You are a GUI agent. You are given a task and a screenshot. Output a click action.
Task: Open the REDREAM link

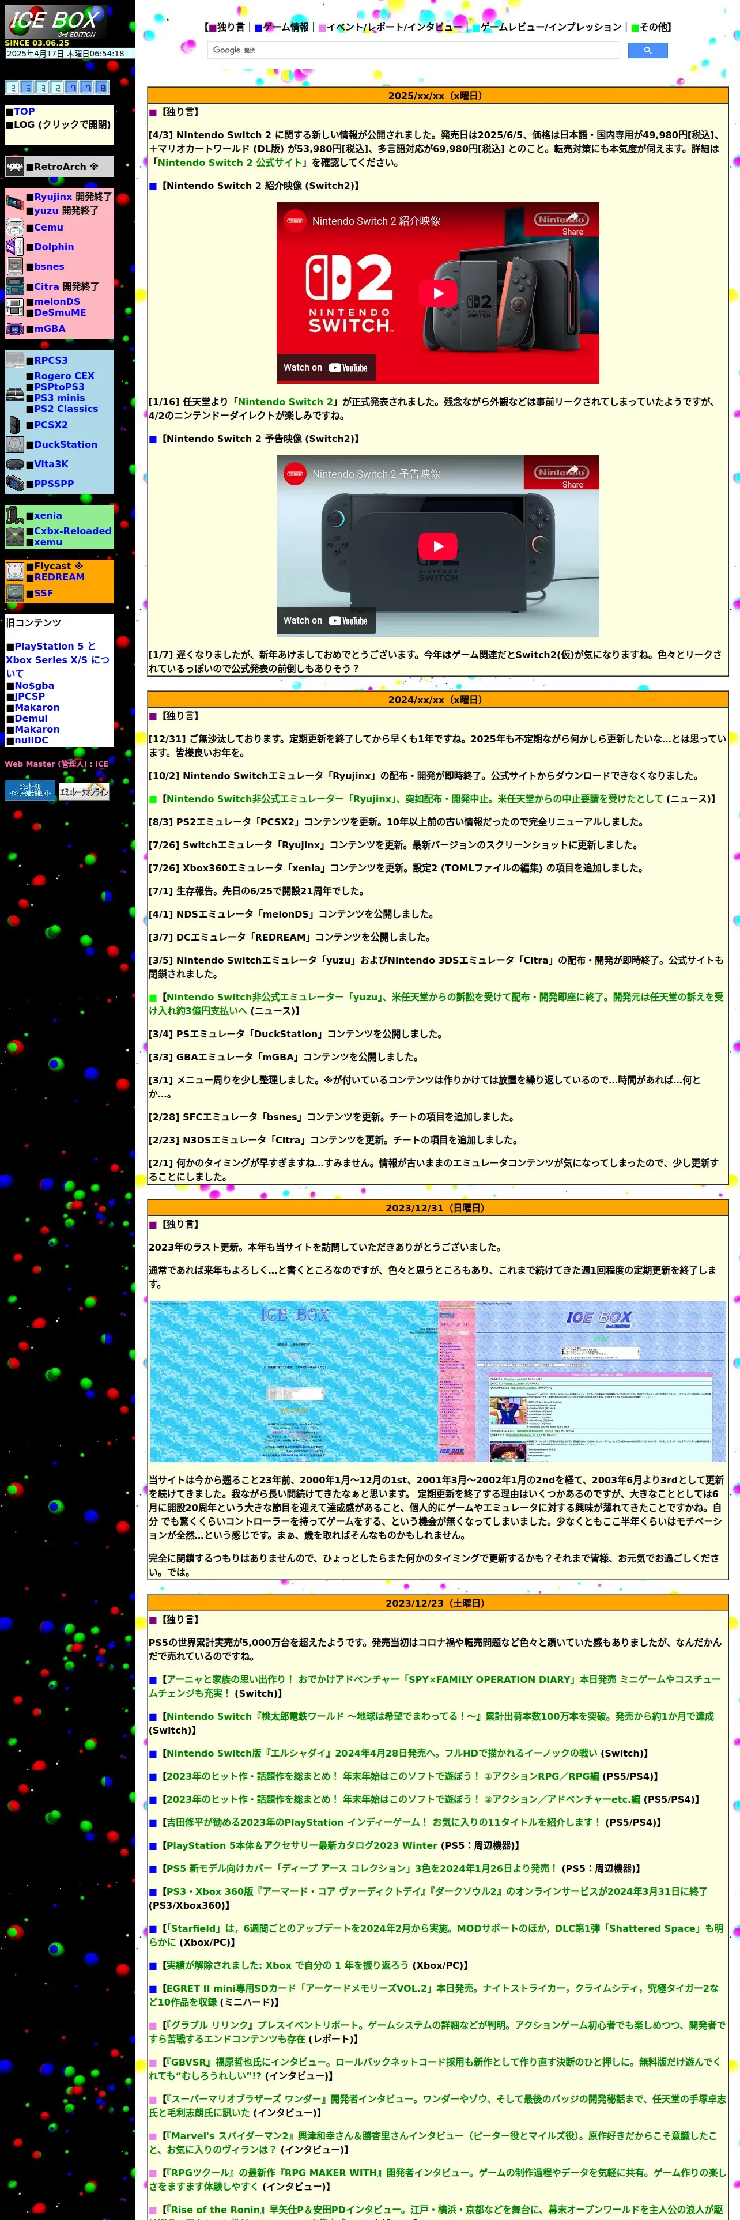coord(59,577)
